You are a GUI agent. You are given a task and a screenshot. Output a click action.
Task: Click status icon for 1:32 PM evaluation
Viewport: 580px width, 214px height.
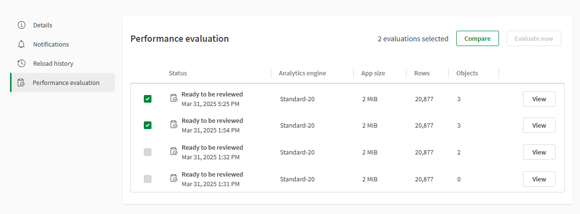(174, 152)
